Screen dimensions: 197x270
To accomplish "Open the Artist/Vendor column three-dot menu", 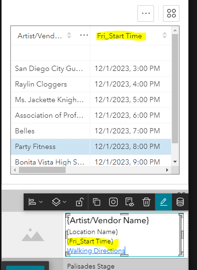I will tap(84, 35).
